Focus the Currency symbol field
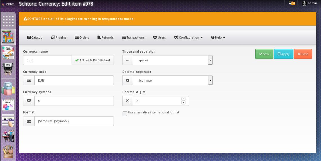The width and height of the screenshot is (321, 161). pos(74,101)
